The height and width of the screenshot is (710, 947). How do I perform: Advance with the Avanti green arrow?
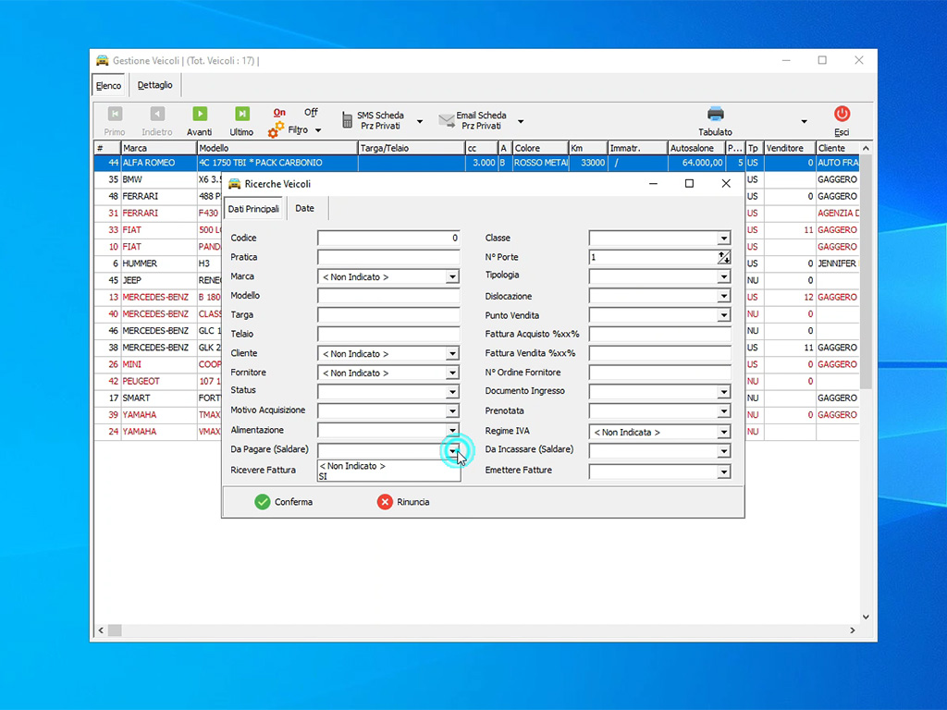(x=200, y=121)
